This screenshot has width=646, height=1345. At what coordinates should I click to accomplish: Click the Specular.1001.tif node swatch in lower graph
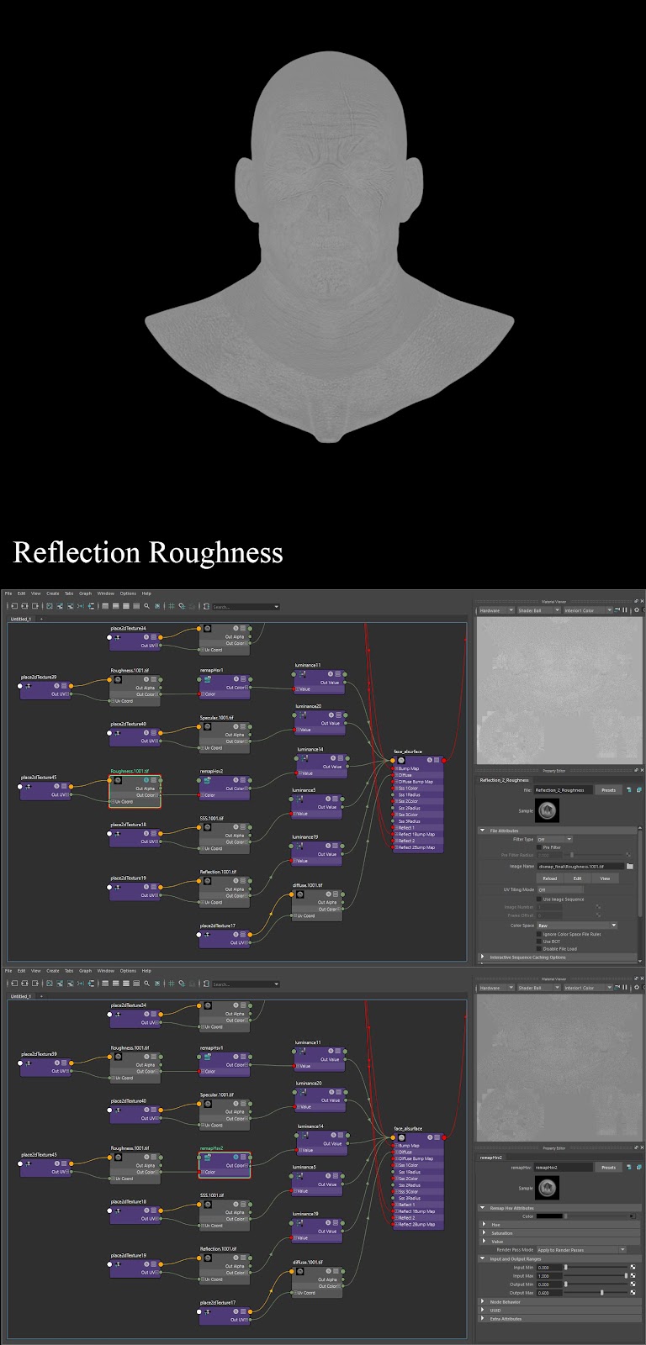pos(207,1103)
